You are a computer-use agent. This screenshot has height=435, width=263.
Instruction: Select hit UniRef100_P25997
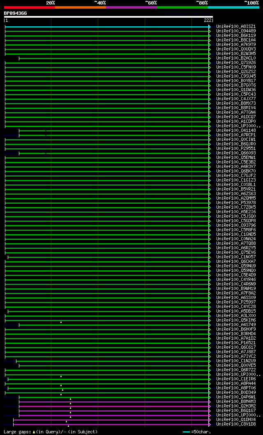pyautogui.click(x=236, y=302)
